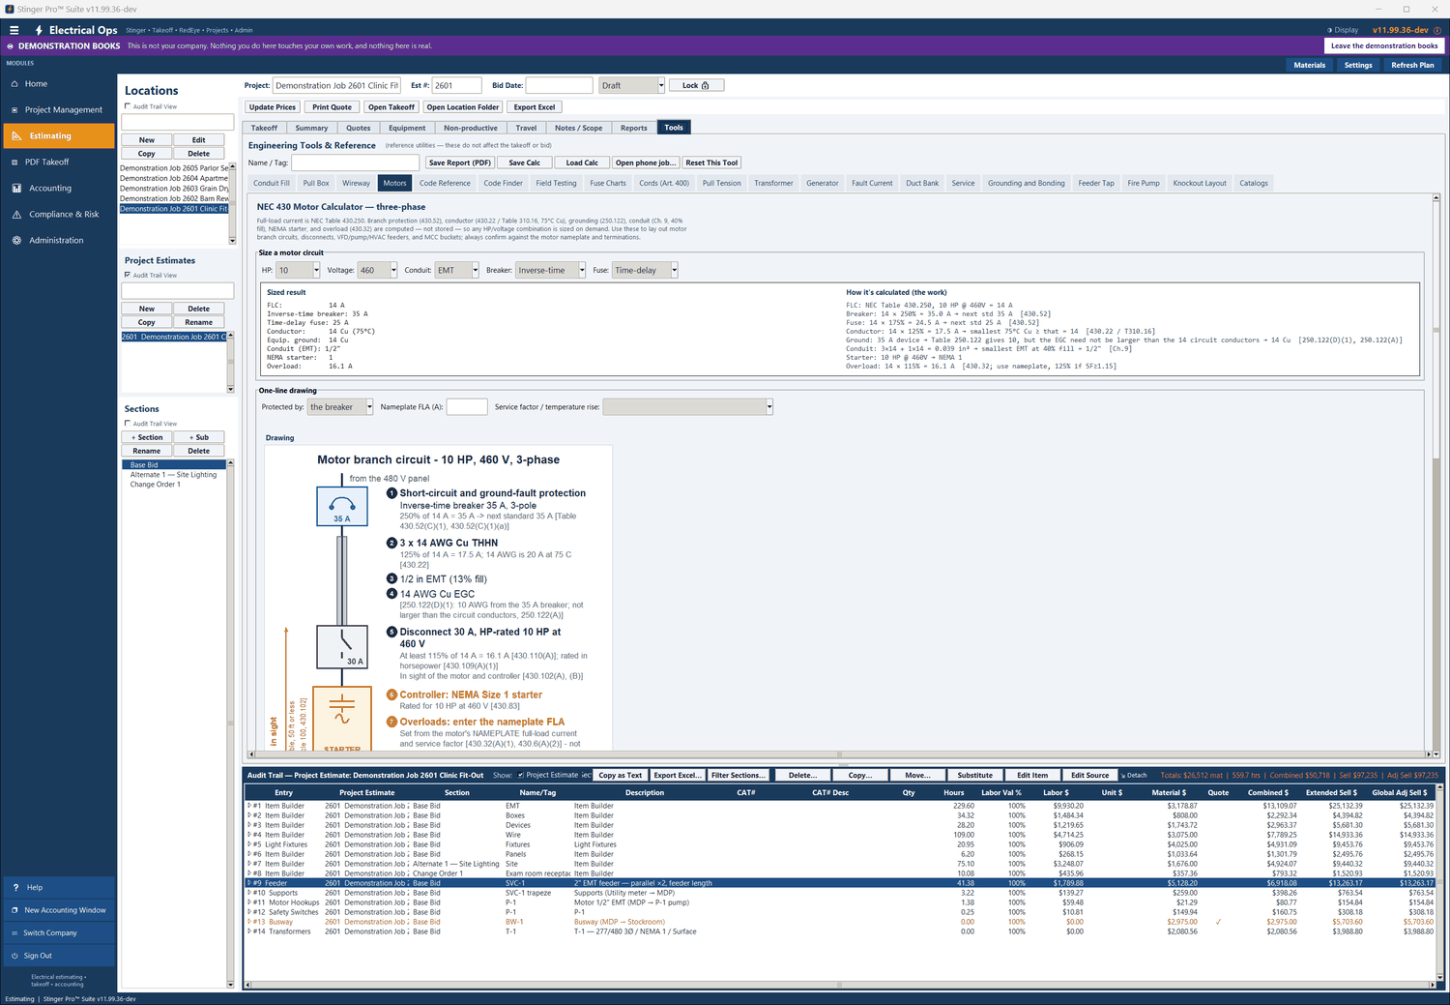This screenshot has width=1450, height=1005.
Task: Click the Export Excel... audit trail button
Action: [677, 775]
